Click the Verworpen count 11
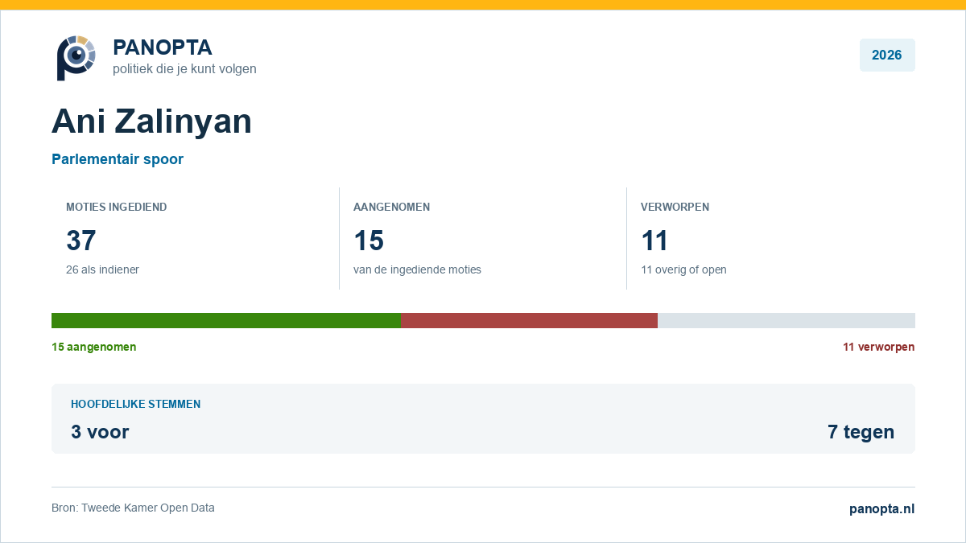Image resolution: width=966 pixels, height=543 pixels. click(654, 241)
